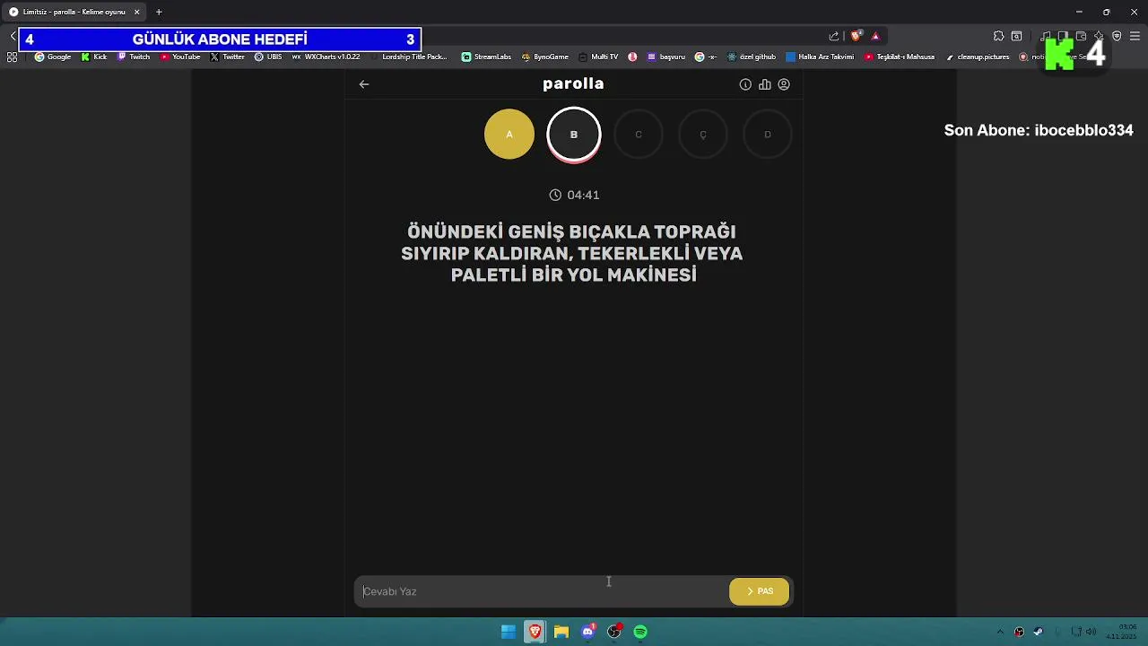Open the Kick bookmark
Image resolution: width=1148 pixels, height=646 pixels.
click(x=94, y=57)
